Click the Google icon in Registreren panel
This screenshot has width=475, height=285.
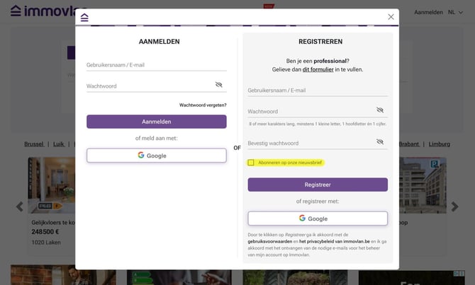pos(303,219)
